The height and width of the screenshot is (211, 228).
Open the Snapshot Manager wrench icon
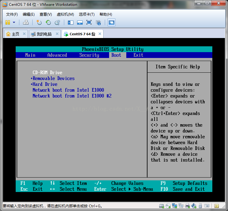pyautogui.click(x=57, y=22)
